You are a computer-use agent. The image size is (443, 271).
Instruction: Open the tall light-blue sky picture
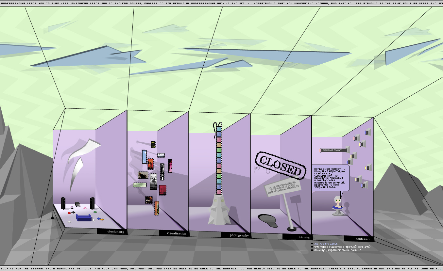[x=144, y=157]
